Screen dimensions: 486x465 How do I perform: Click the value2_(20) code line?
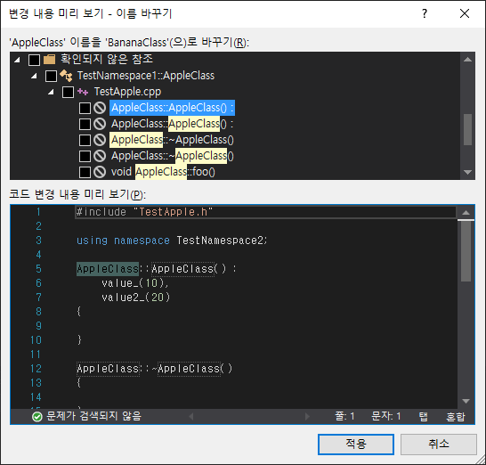pos(136,298)
